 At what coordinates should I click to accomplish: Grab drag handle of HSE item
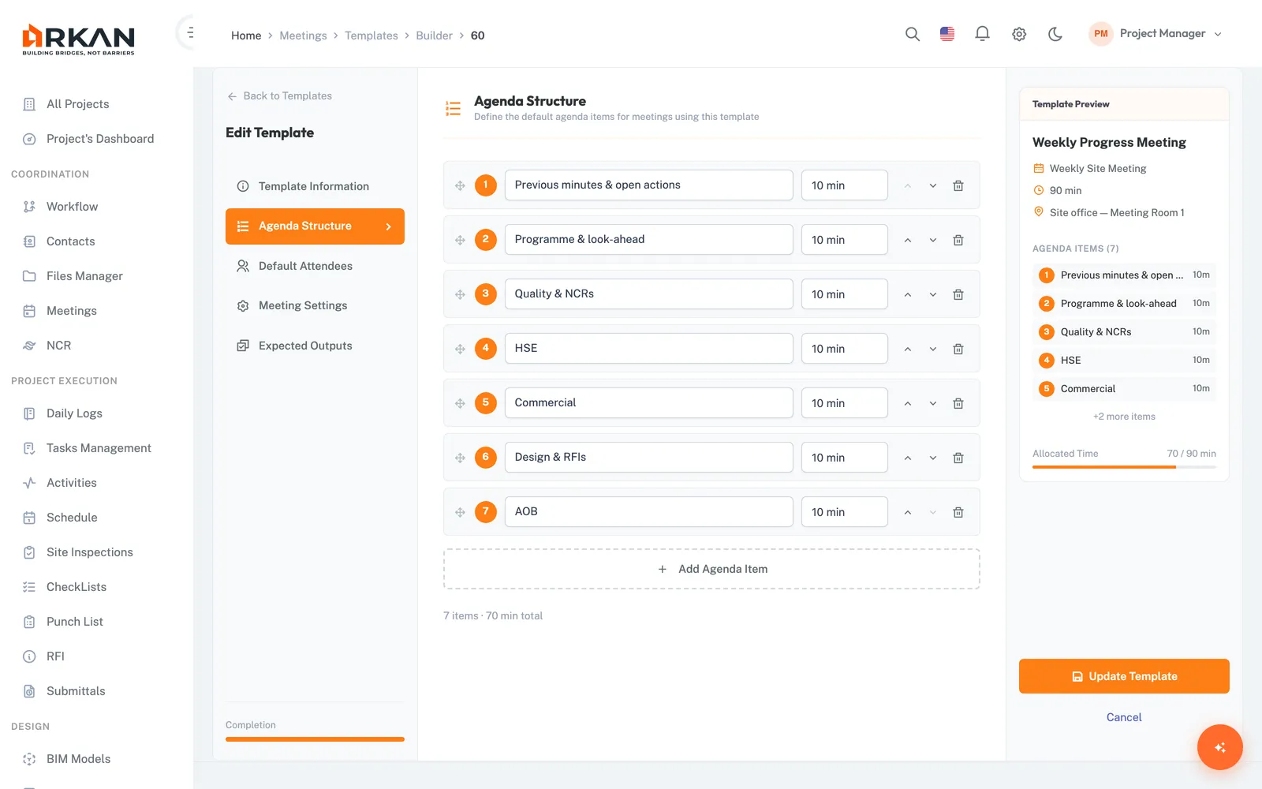(x=460, y=349)
